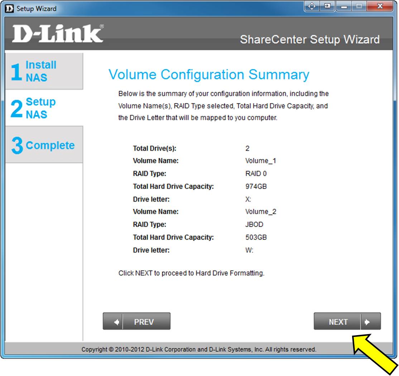Click the JBOD RAID type value
Image resolution: width=399 pixels, height=376 pixels.
(x=254, y=225)
